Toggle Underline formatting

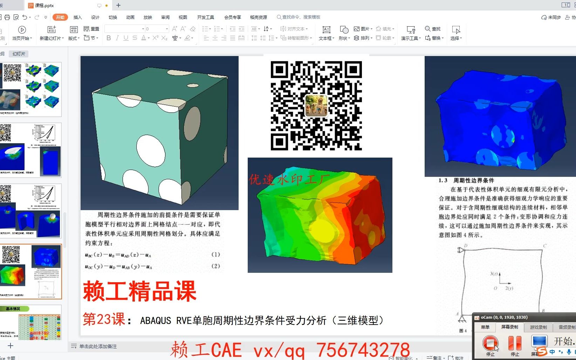(126, 38)
